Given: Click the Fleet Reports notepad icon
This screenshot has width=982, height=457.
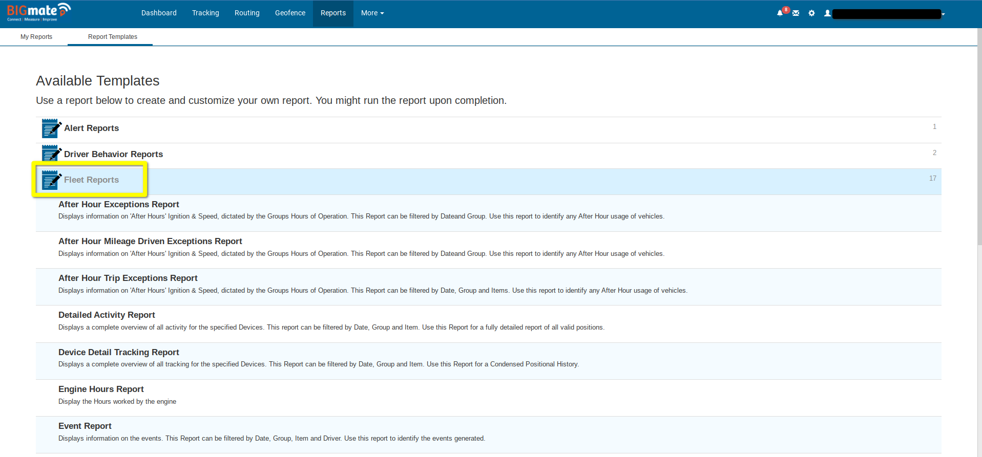Looking at the screenshot, I should (52, 180).
